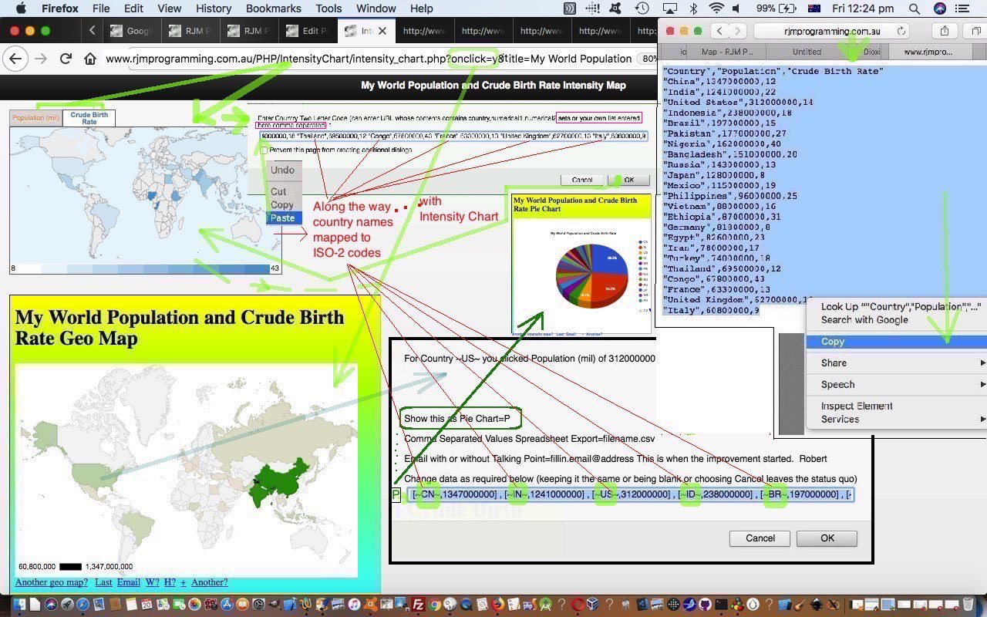987x617 pixels.
Task: Click Bluetooth menu bar icon
Action: 693,8
